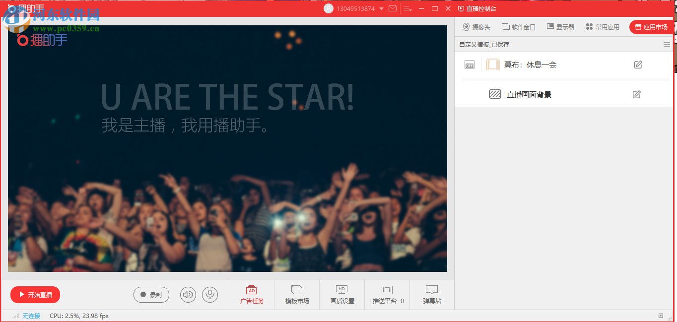Open account dropdown next to 13049513874
677x322 pixels.
point(381,9)
